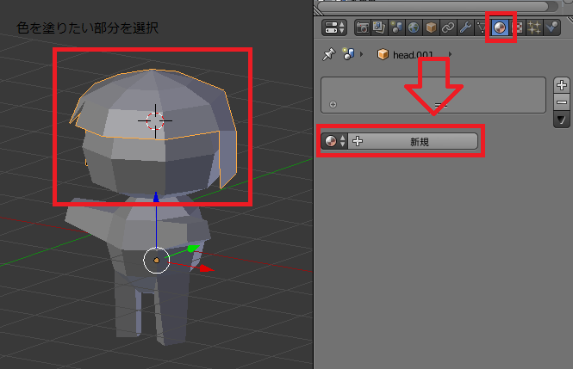Click the 3D cursor on the head
The width and height of the screenshot is (573, 369).
pos(155,120)
